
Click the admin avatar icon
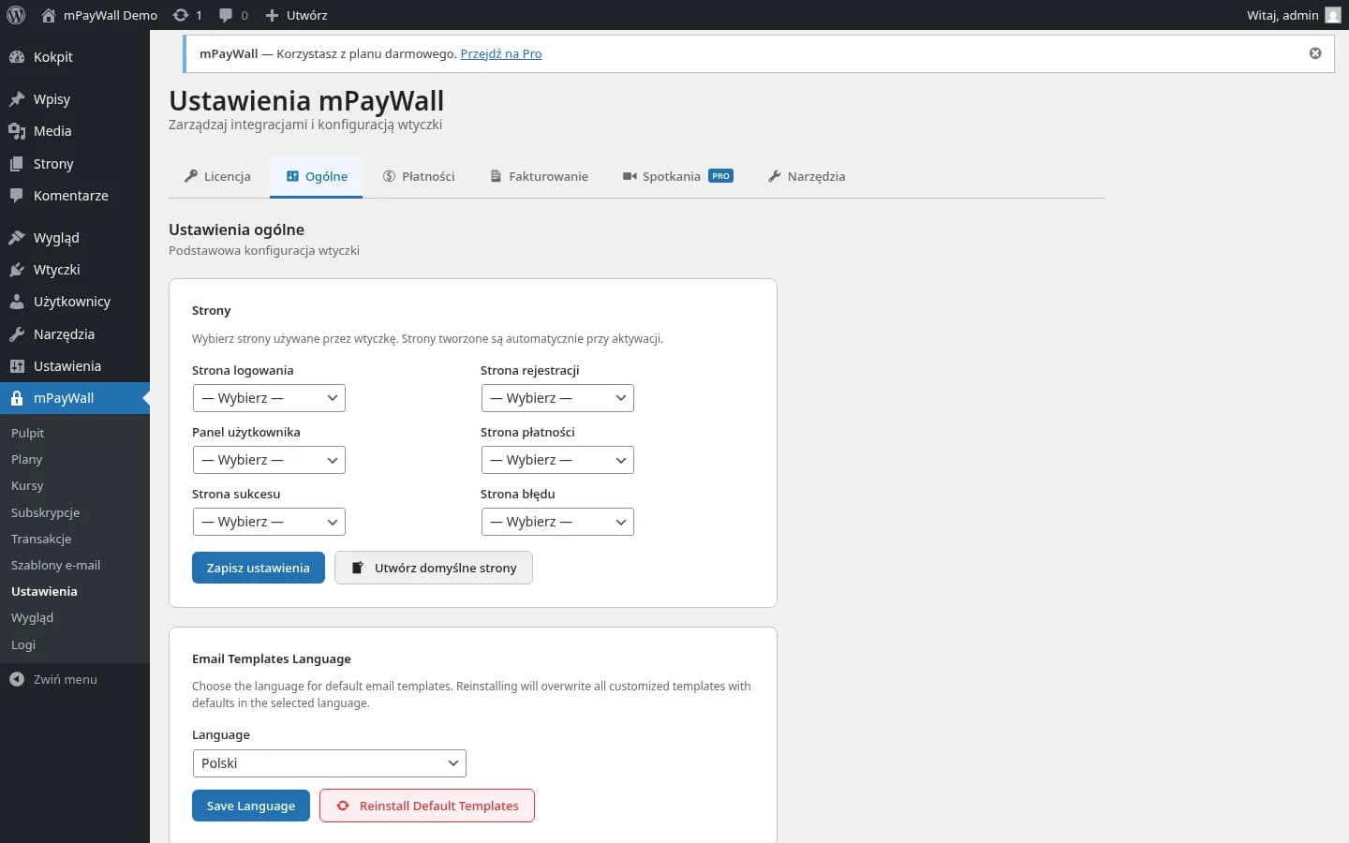click(x=1332, y=15)
